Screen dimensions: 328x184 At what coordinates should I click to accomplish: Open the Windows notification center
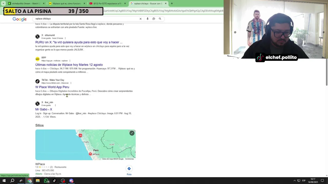pyautogui.click(x=322, y=181)
